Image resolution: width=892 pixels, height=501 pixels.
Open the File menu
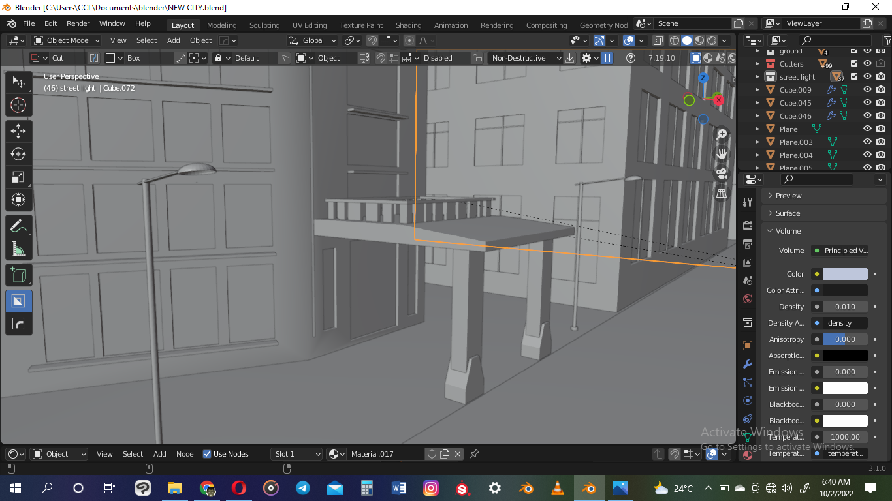(29, 23)
